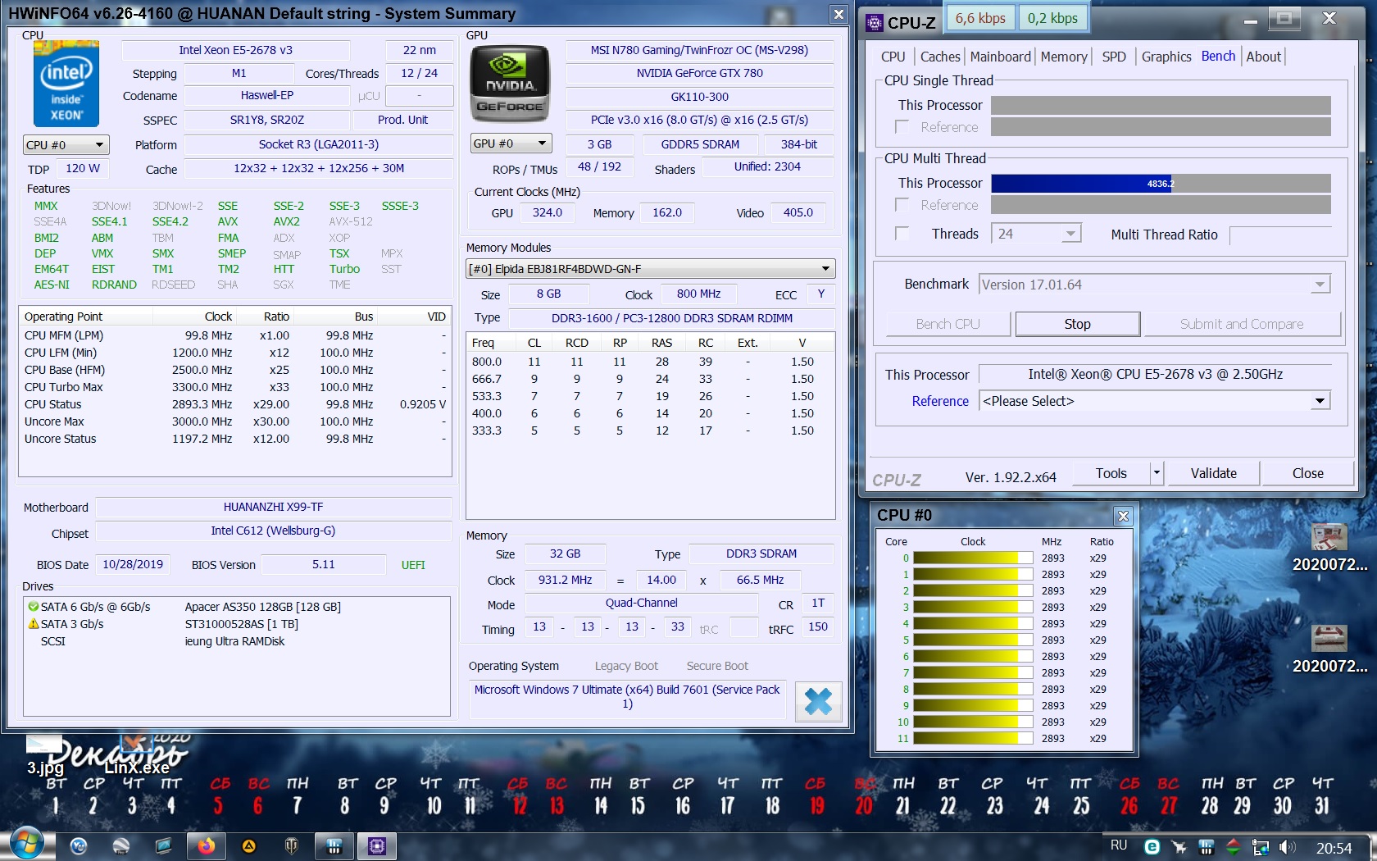Viewport: 1377px width, 861px height.
Task: Open the memory module Elpida dropdown
Action: (x=650, y=269)
